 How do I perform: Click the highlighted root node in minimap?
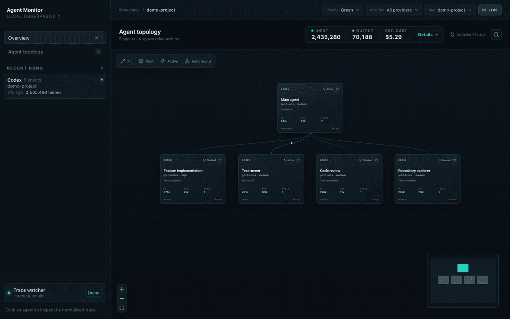click(x=463, y=268)
